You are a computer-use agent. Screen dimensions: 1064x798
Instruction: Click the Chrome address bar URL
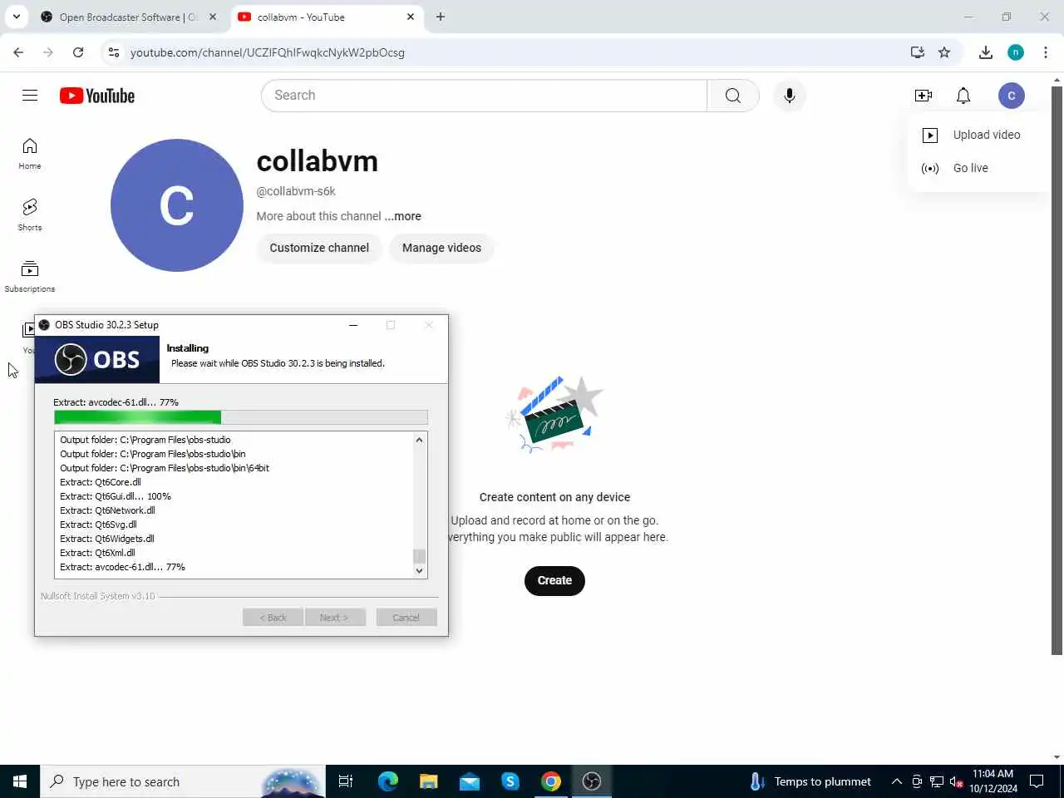(268, 52)
